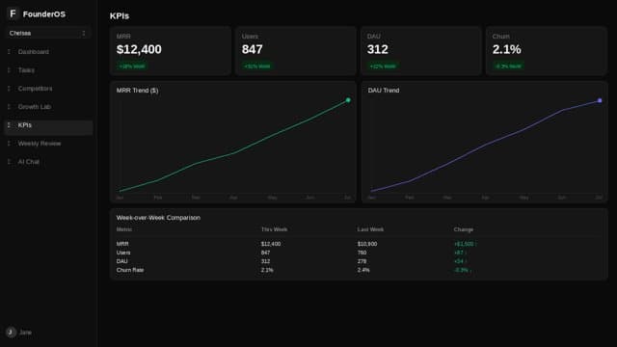Image resolution: width=617 pixels, height=347 pixels.
Task: Click the green week badge under MRR card
Action: pyautogui.click(x=132, y=67)
